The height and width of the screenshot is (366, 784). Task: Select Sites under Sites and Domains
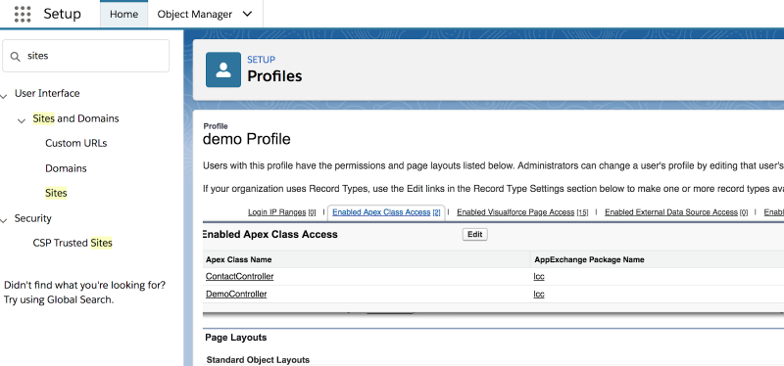pos(56,193)
